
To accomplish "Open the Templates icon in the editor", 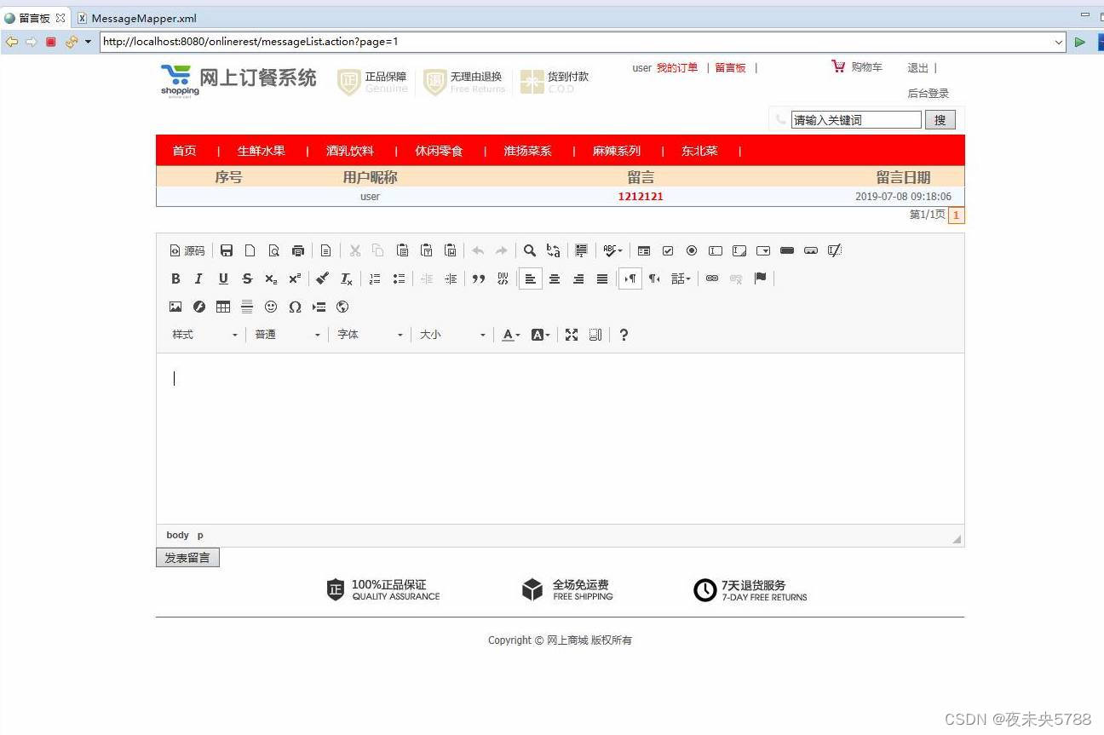I will (x=326, y=250).
